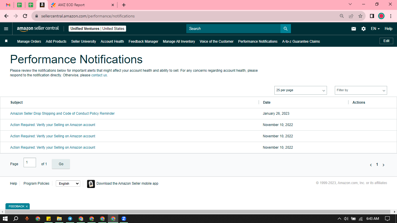This screenshot has width=397, height=223.
Task: Open Feedback Manager menu item
Action: pos(143,42)
